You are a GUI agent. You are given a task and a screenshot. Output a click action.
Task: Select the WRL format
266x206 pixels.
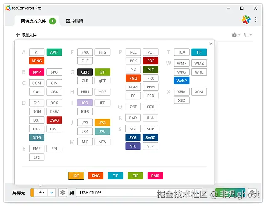pyautogui.click(x=199, y=72)
